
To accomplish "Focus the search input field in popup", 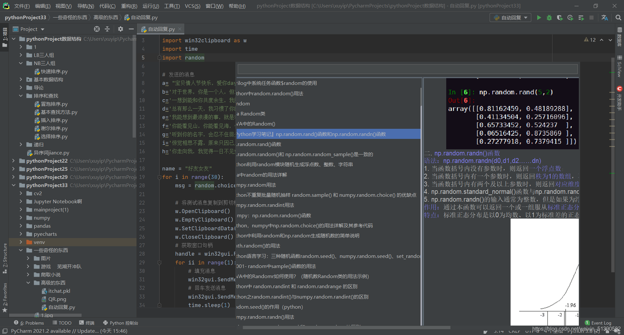I will [408, 69].
